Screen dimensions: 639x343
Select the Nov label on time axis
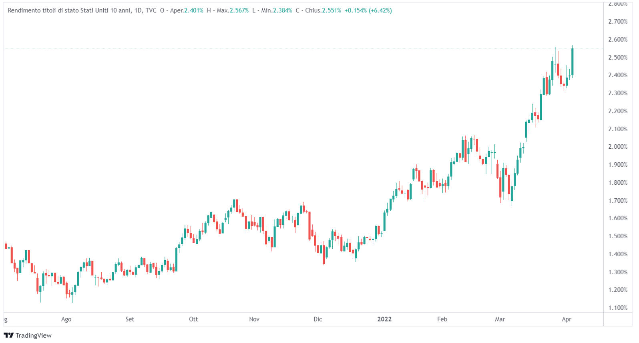(254, 319)
